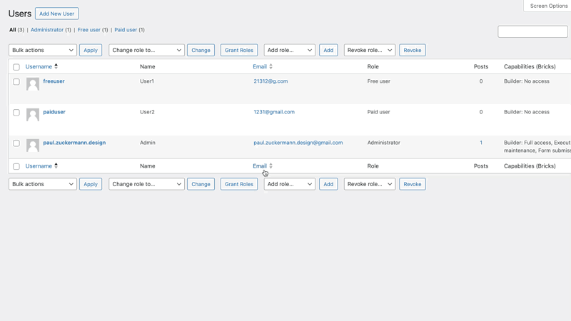This screenshot has width=571, height=321.
Task: Open Administrator's posts count link 1
Action: pos(481,143)
